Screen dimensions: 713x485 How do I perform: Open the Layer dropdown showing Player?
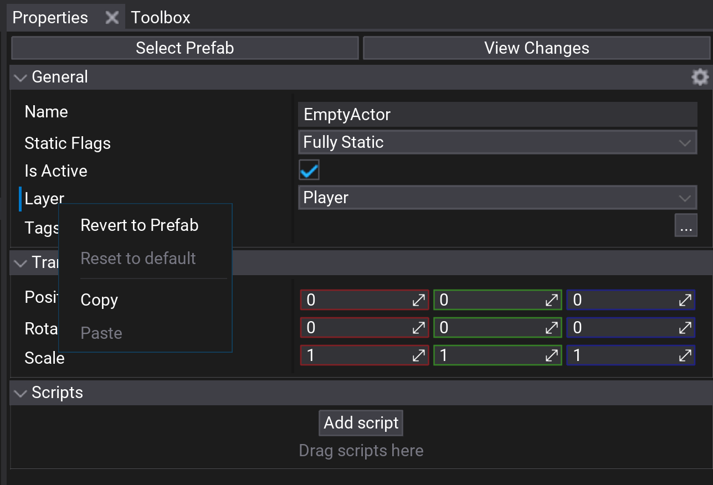497,197
